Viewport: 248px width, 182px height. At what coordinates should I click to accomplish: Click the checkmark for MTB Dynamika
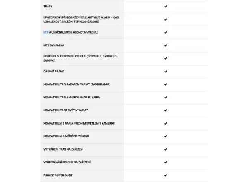pos(165,45)
